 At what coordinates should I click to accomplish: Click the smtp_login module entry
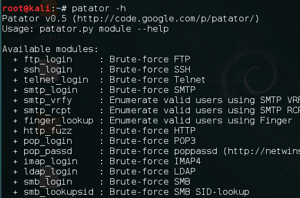51,90
